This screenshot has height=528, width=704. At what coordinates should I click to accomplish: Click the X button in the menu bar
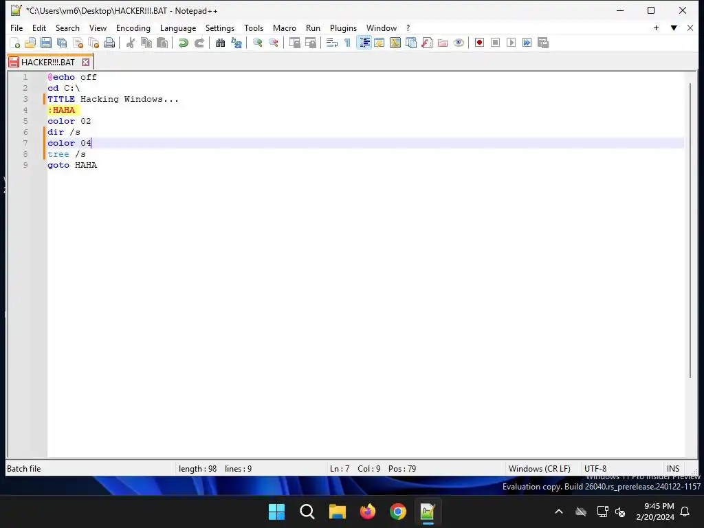[x=690, y=27]
